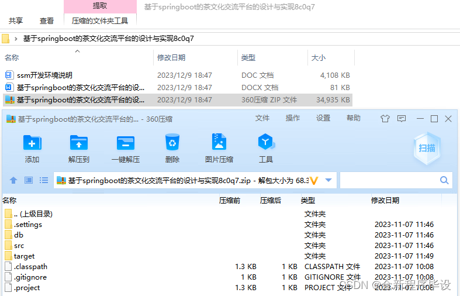Click the target folder icon

tap(9, 256)
